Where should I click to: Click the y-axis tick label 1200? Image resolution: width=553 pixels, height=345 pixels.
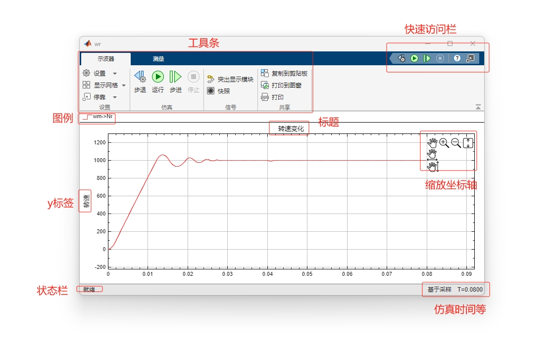coord(100,142)
